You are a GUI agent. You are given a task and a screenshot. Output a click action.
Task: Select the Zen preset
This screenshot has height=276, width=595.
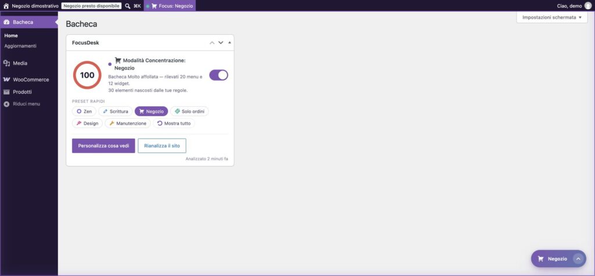click(84, 112)
